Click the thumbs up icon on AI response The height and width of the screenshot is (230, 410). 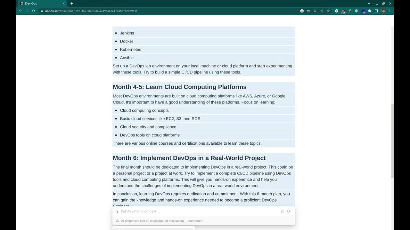click(283, 211)
